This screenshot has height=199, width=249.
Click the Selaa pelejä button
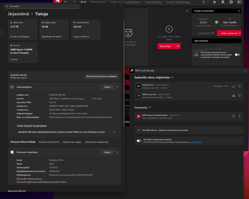point(169,46)
